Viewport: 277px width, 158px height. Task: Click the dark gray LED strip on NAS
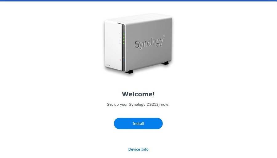(123, 48)
